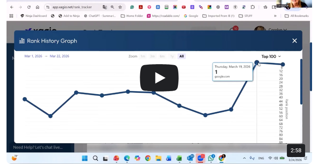Click the site information icon in the address bar
This screenshot has height=164, width=319.
coord(48,7)
